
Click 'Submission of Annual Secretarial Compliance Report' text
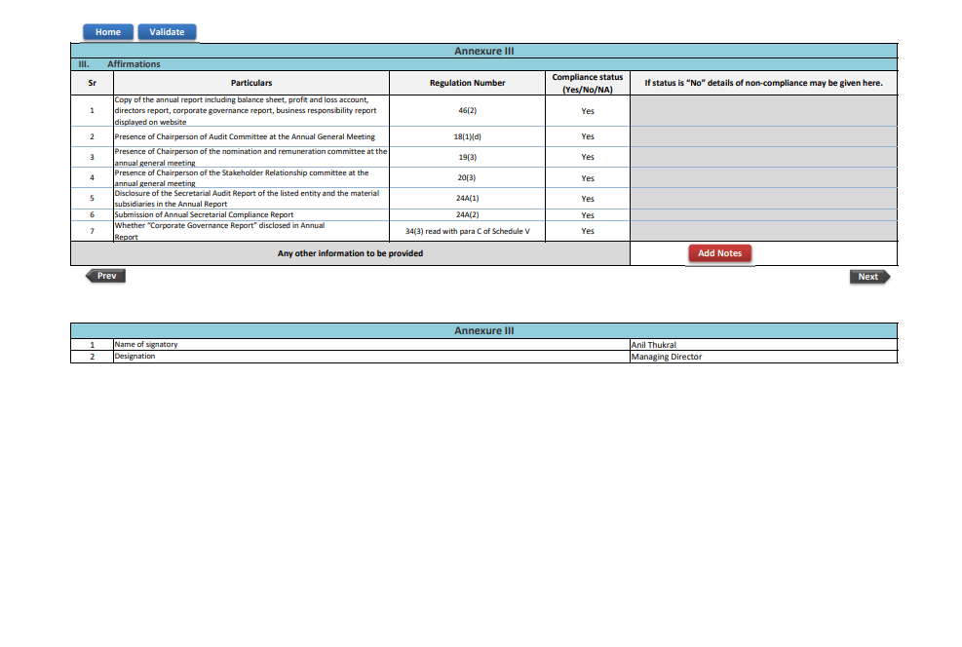tap(204, 215)
